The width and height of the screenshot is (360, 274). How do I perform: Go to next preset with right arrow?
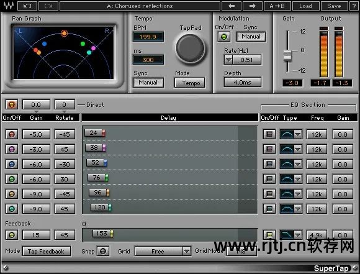click(x=253, y=6)
